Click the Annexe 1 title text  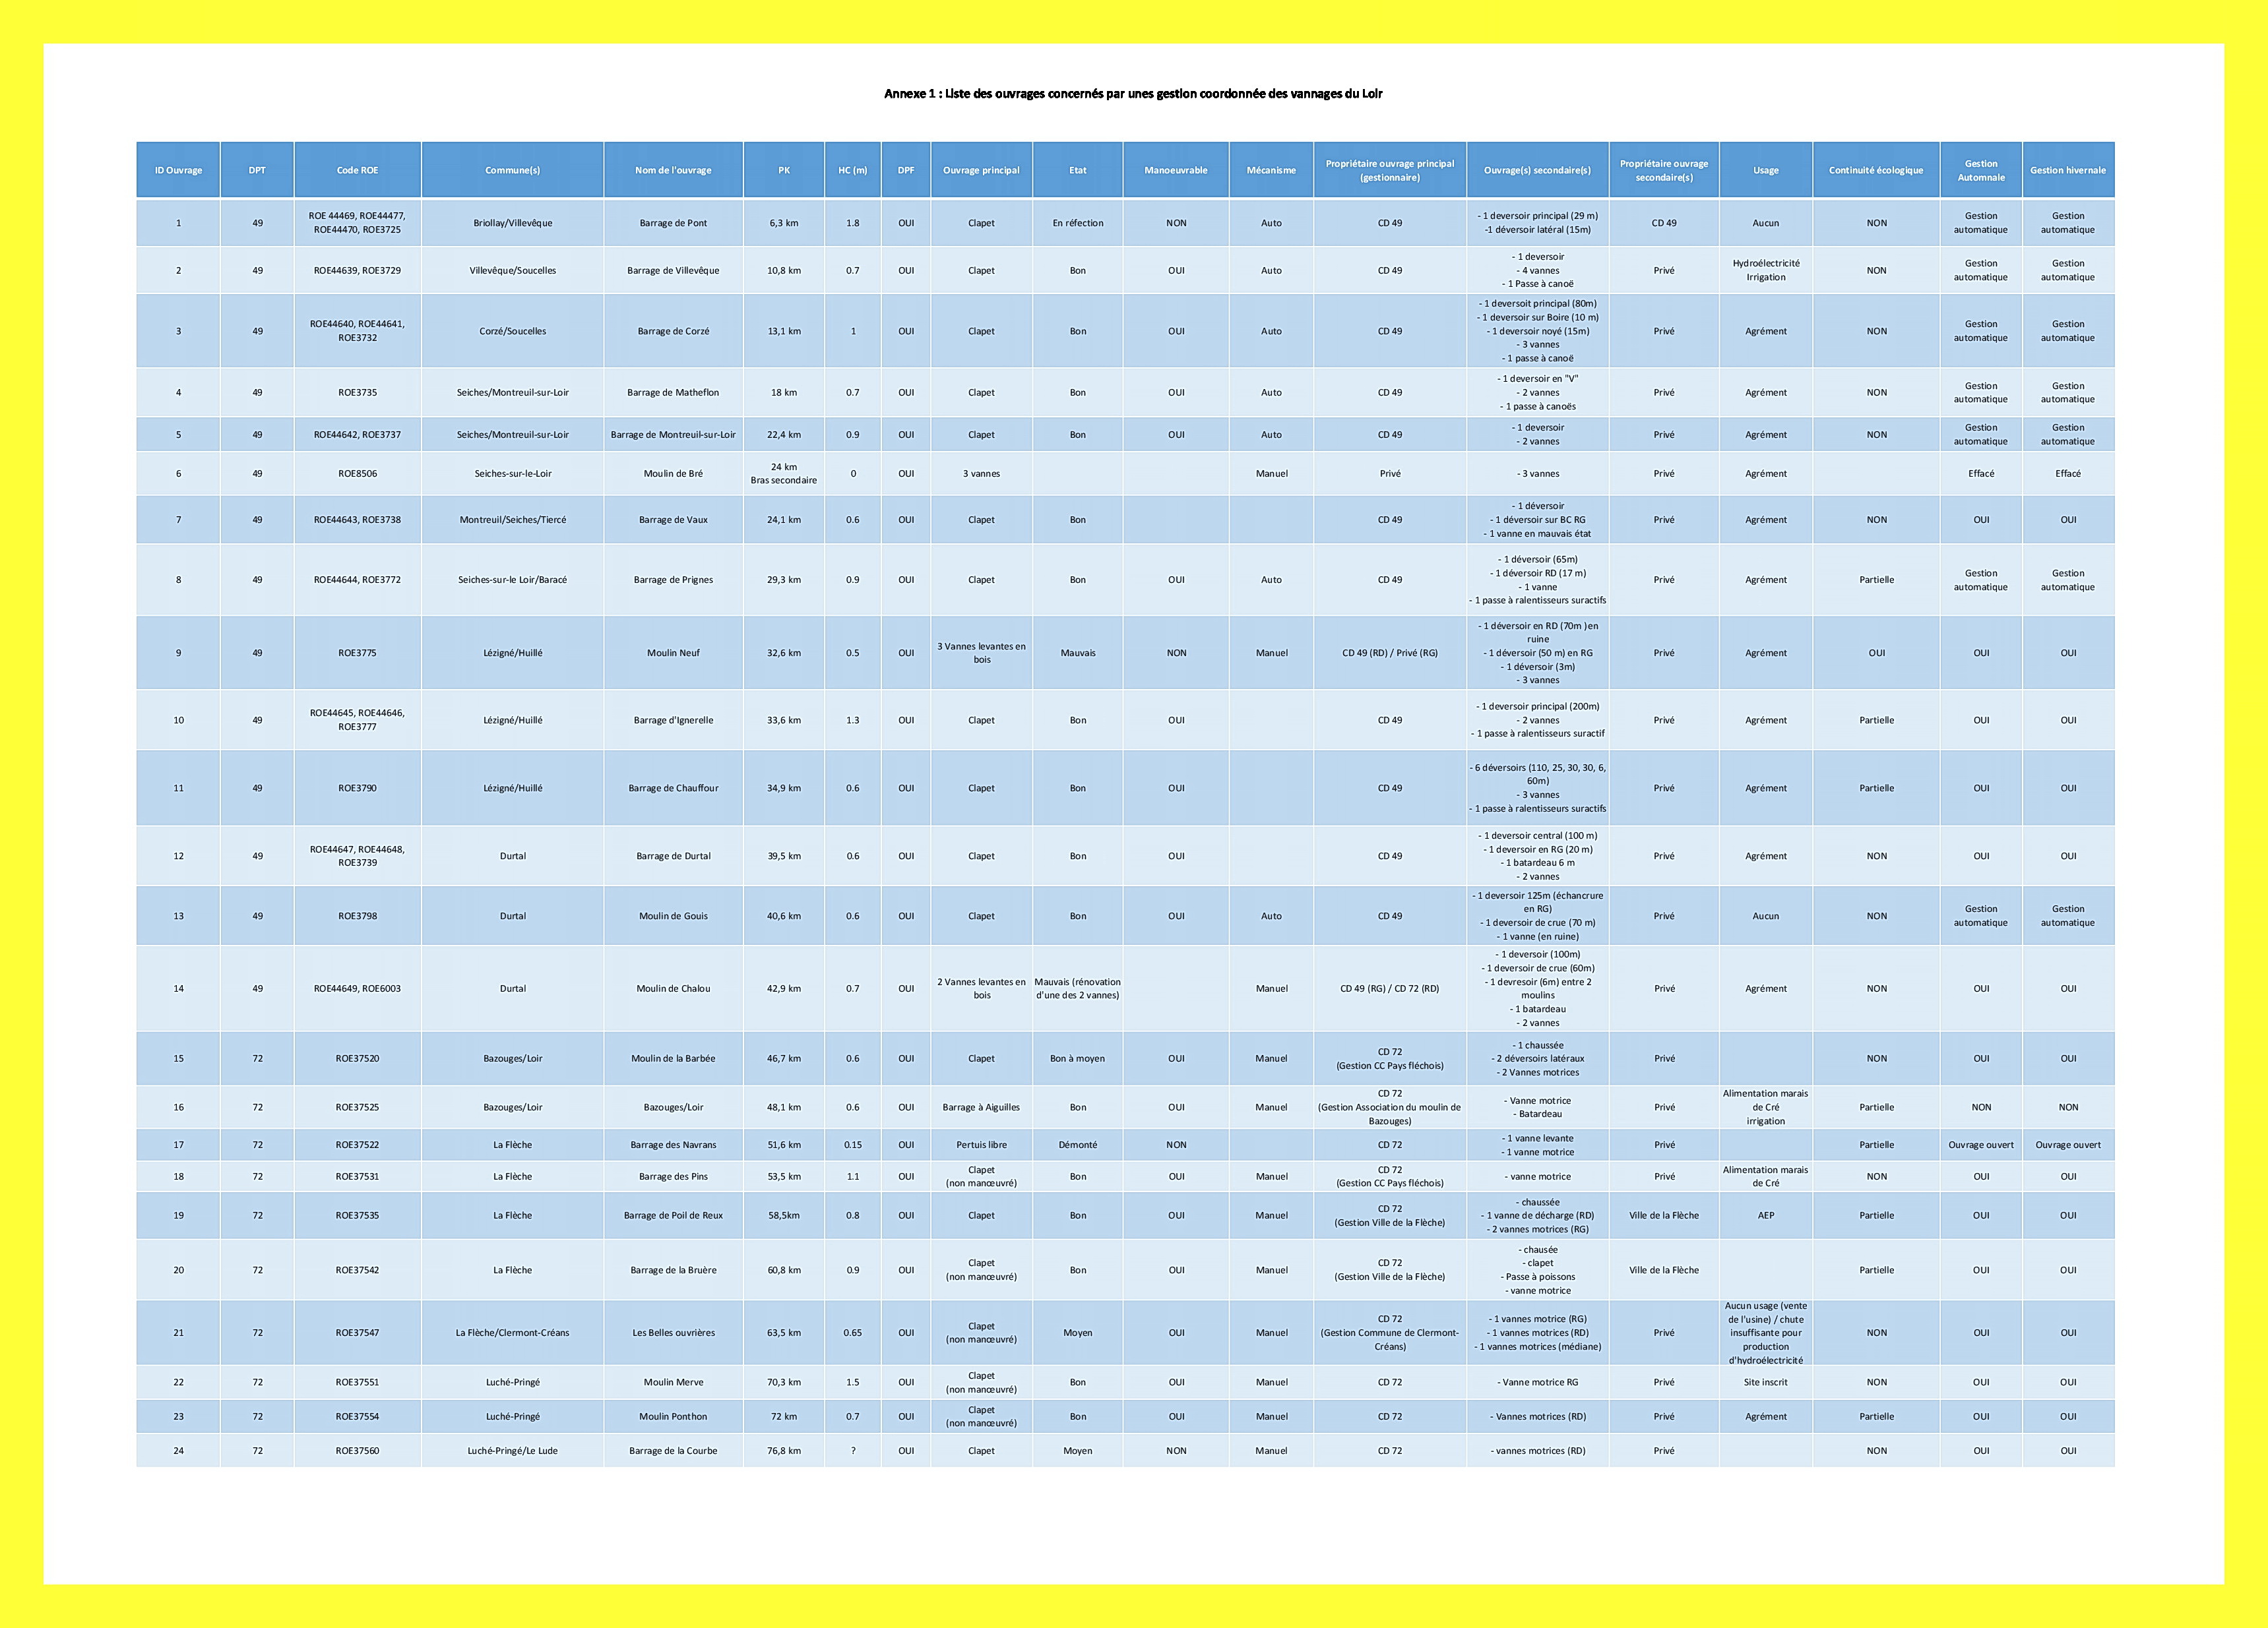coord(1133,94)
